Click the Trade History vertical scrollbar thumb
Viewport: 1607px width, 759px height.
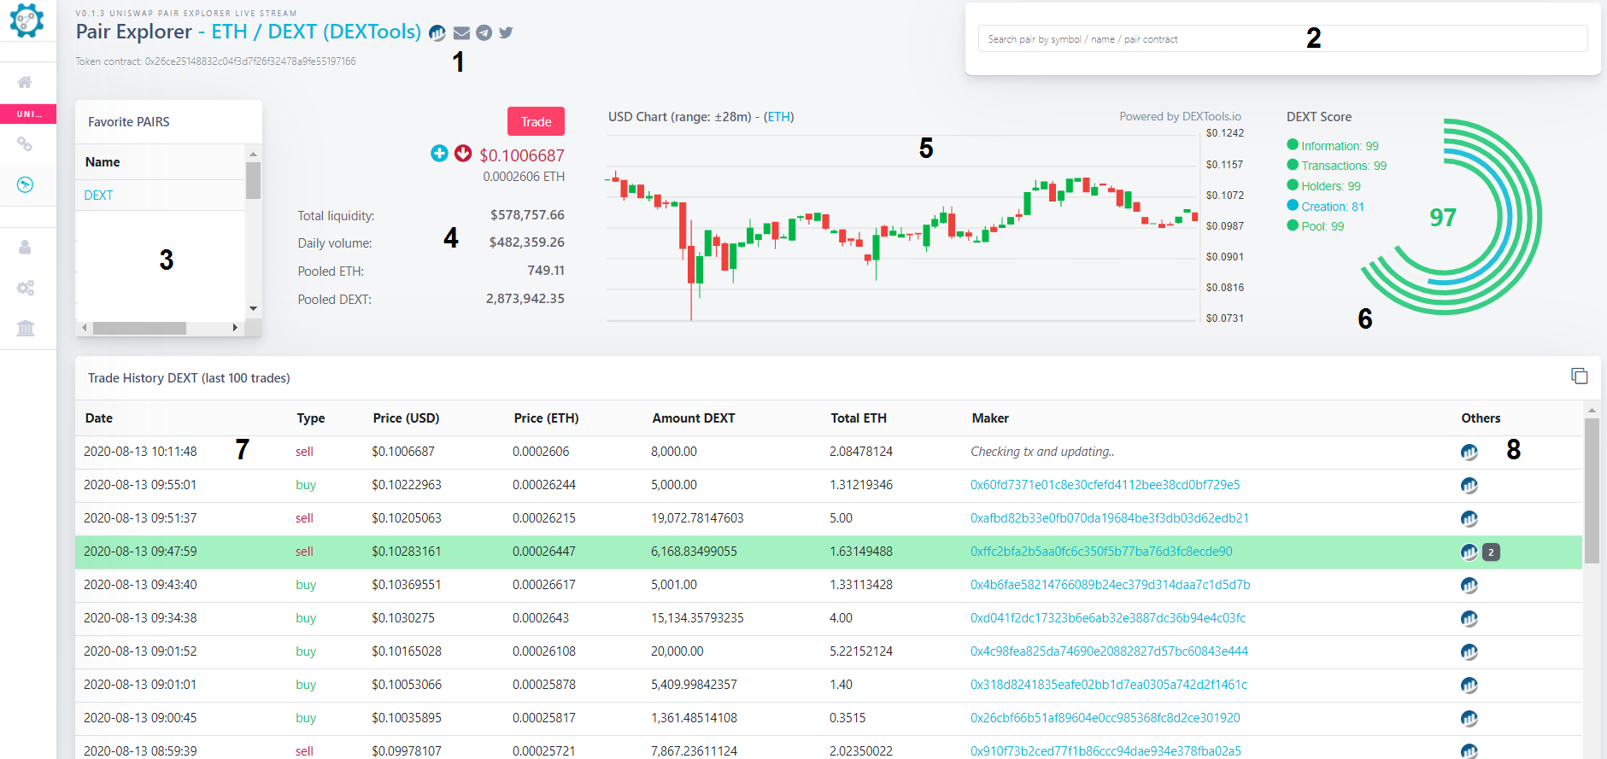tap(1592, 491)
